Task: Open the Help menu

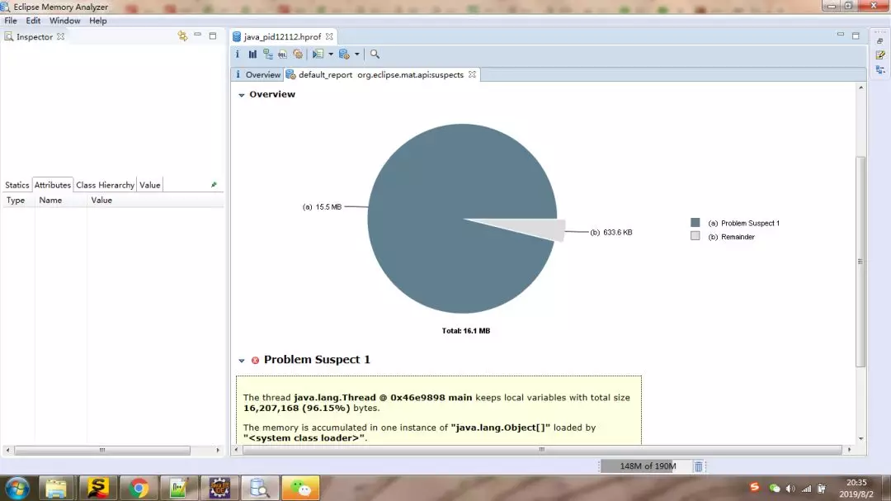Action: tap(97, 21)
